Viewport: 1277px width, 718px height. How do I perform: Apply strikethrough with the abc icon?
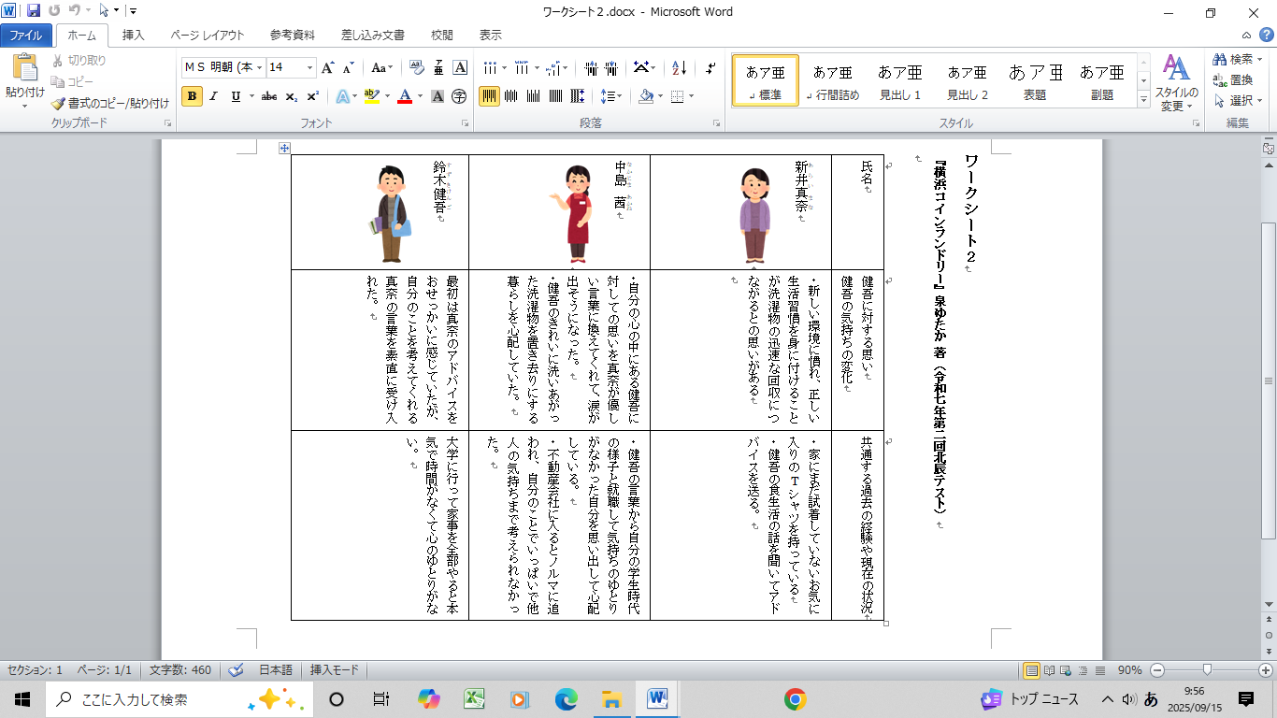[269, 96]
